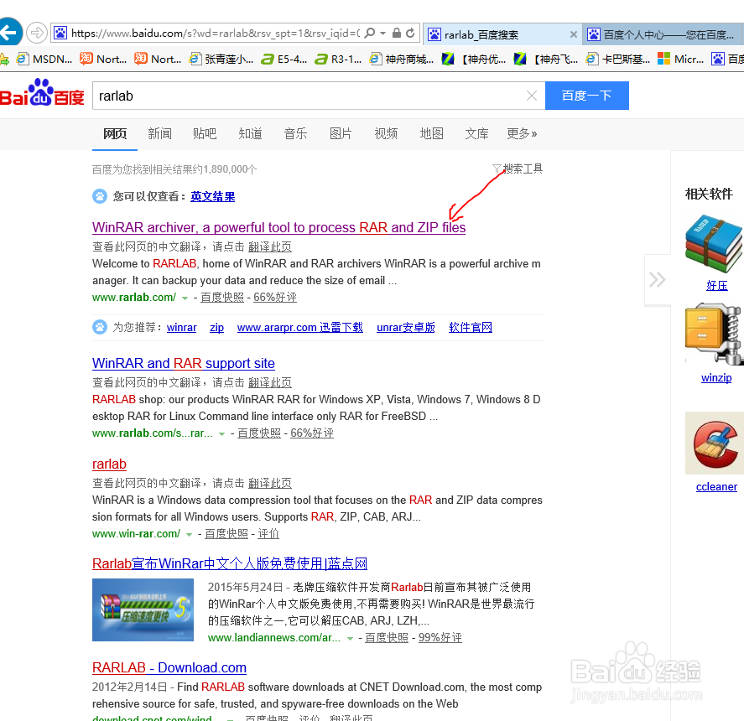The height and width of the screenshot is (721, 744).
Task: Switch to the 地图 tab
Action: click(431, 134)
